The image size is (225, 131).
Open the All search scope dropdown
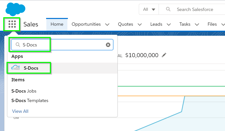149,9
